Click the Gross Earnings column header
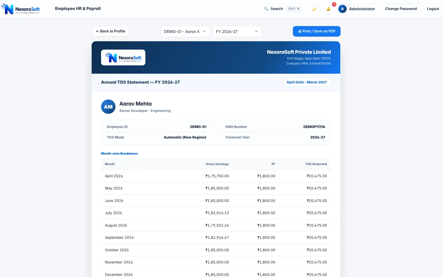This screenshot has height=277, width=443. 217,164
